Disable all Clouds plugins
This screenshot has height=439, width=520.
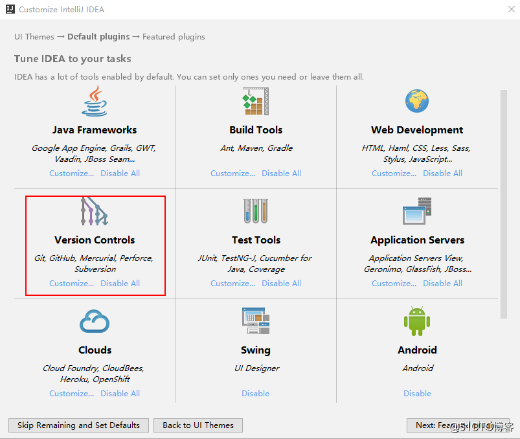pyautogui.click(x=120, y=394)
